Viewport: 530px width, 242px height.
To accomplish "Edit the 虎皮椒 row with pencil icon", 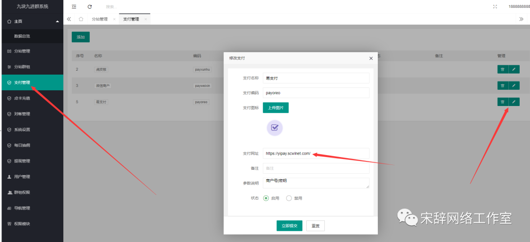I will click(x=514, y=69).
